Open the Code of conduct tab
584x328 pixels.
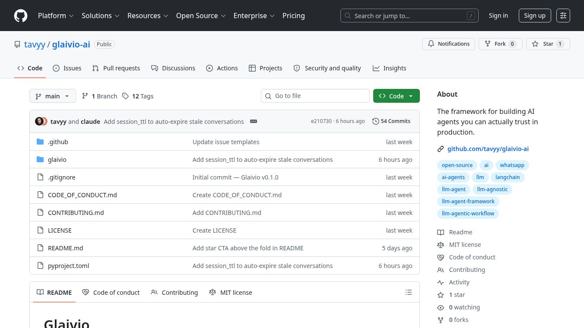111,292
